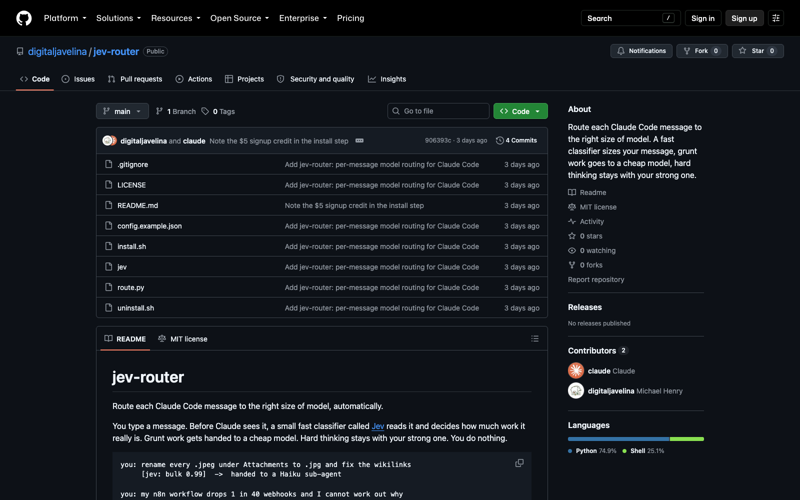Image resolution: width=800 pixels, height=500 pixels.
Task: Expand the Platform menu
Action: (x=65, y=18)
